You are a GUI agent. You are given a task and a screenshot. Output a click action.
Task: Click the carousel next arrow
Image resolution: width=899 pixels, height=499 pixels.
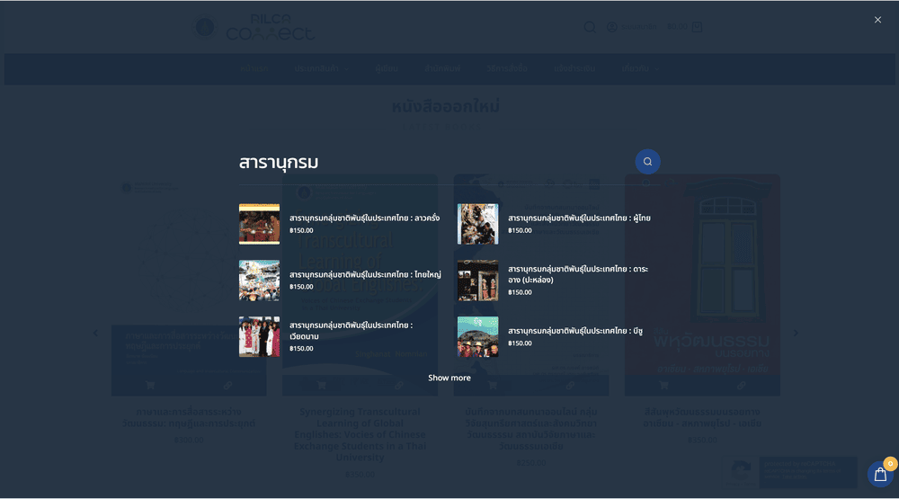point(795,333)
